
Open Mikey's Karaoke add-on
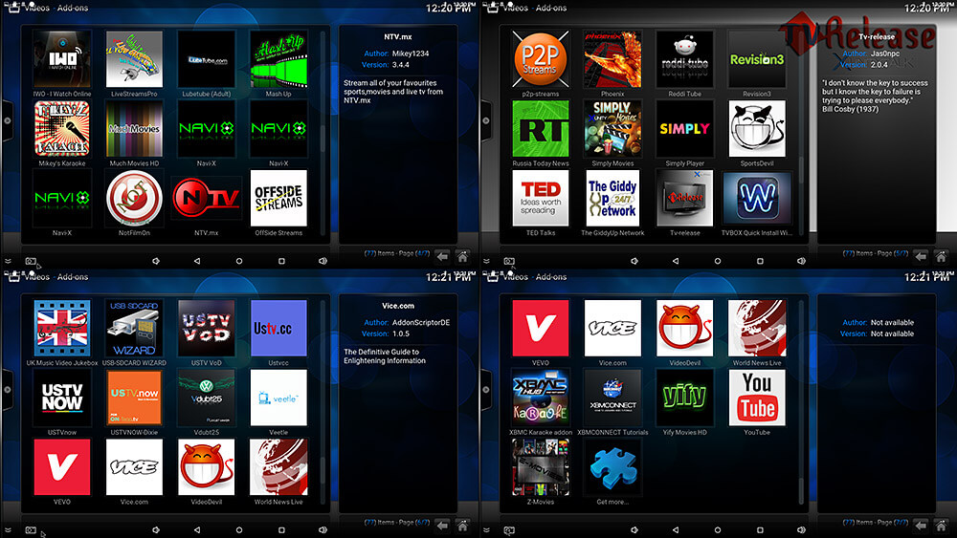pos(61,129)
